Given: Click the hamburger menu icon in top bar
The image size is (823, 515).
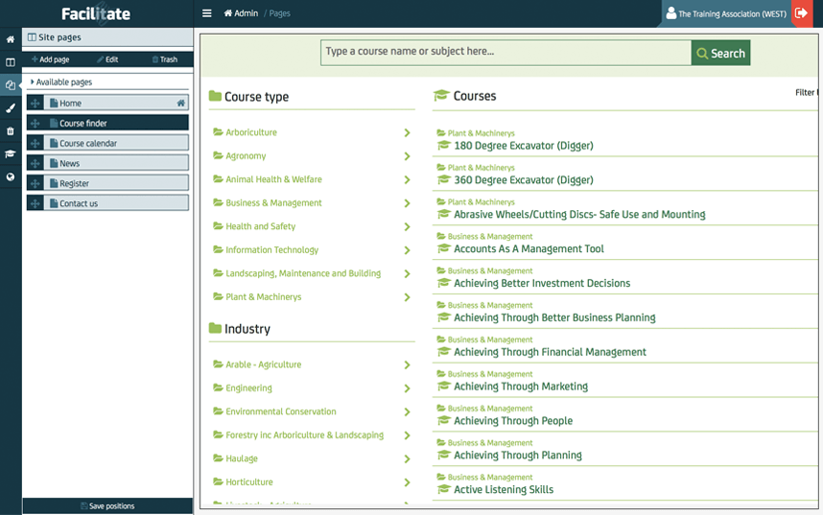Looking at the screenshot, I should coord(206,13).
